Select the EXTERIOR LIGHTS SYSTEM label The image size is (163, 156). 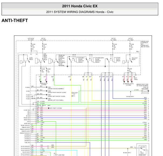[128, 84]
